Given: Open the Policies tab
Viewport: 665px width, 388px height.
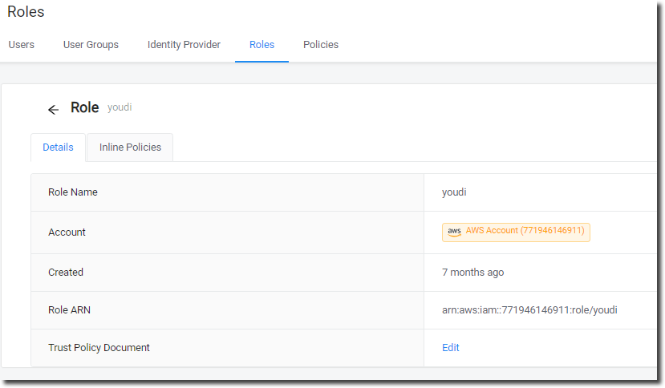Looking at the screenshot, I should pos(321,45).
